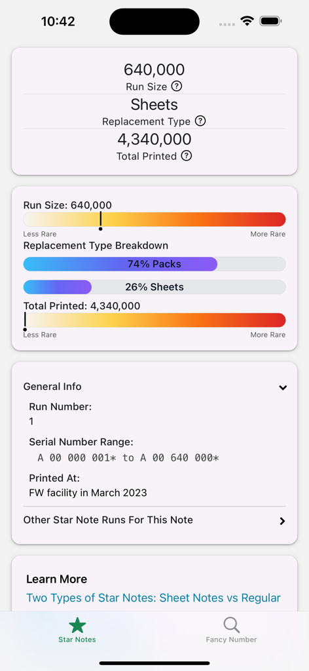Click the Sheets replacement type value
309x671 pixels.
click(x=154, y=104)
